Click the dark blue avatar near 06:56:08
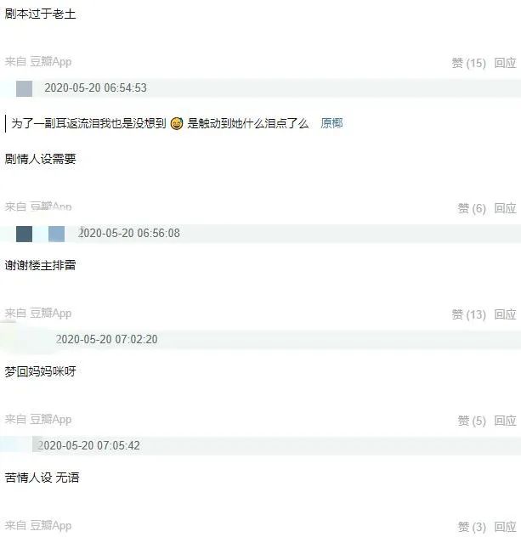Image resolution: width=521 pixels, height=537 pixels. pyautogui.click(x=25, y=234)
